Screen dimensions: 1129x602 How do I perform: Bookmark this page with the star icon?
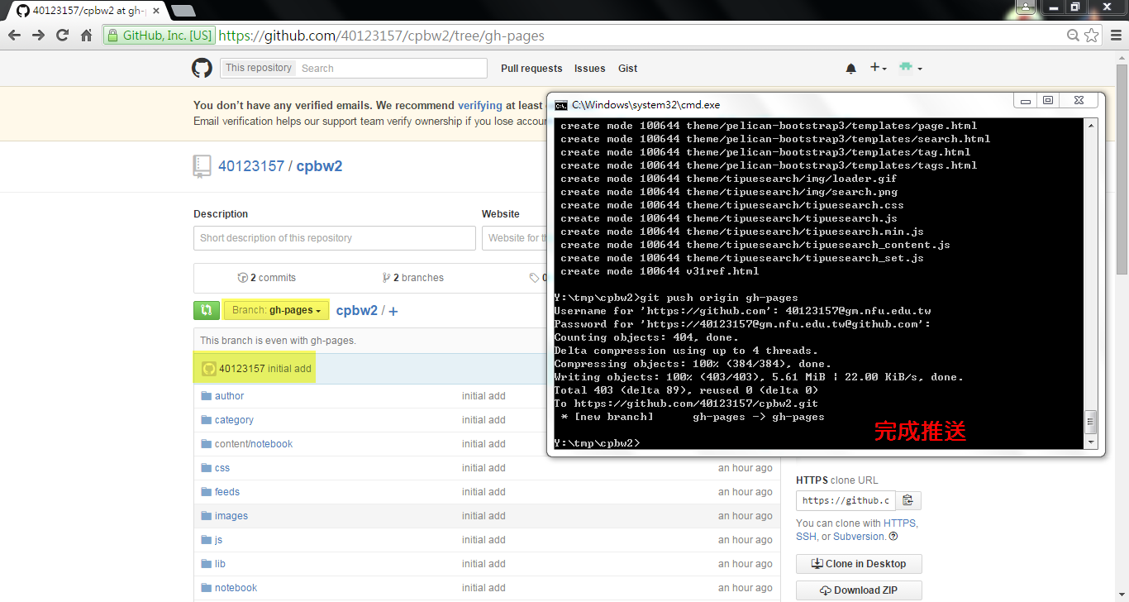pos(1093,36)
